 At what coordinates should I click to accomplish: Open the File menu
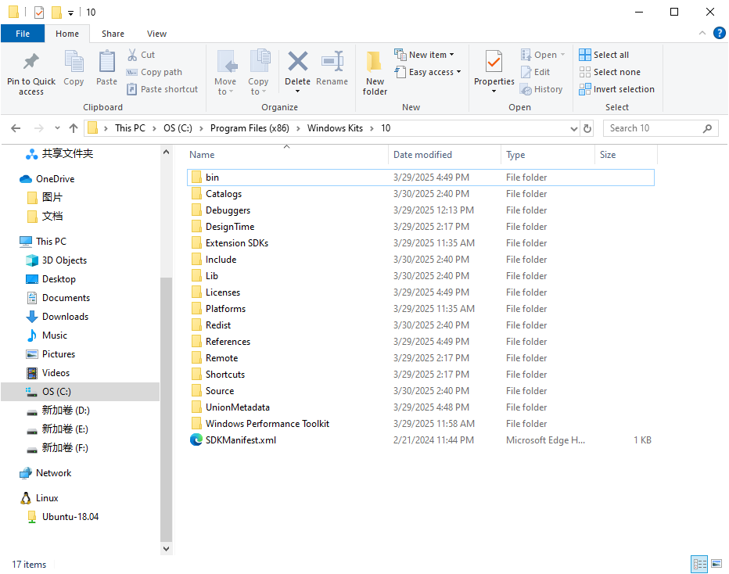[x=23, y=34]
